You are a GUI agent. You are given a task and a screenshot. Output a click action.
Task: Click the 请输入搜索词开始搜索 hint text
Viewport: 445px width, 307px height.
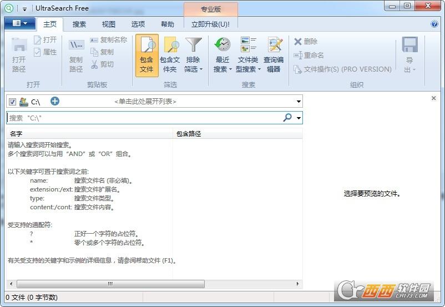click(41, 145)
